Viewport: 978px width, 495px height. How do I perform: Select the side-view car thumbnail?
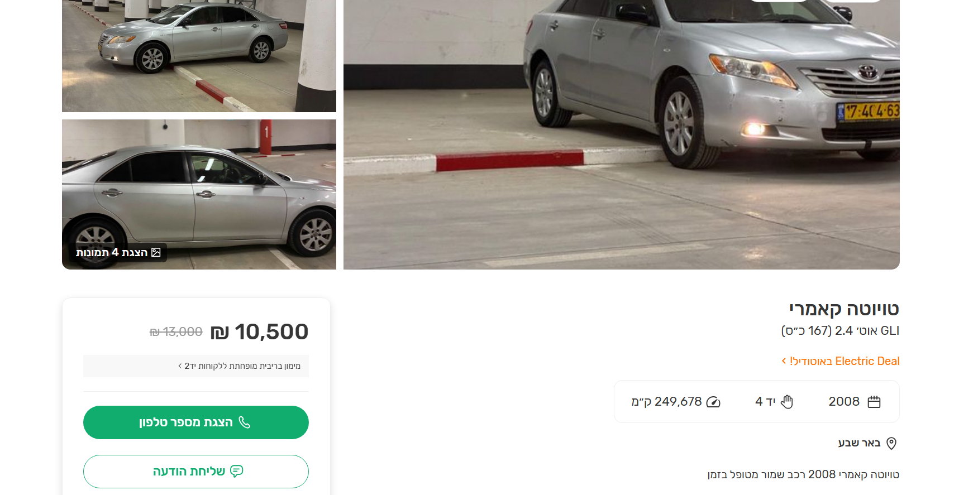[199, 194]
